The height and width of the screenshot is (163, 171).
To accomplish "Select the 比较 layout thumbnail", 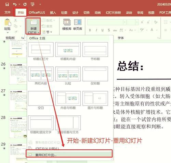I will (x=68, y=74).
